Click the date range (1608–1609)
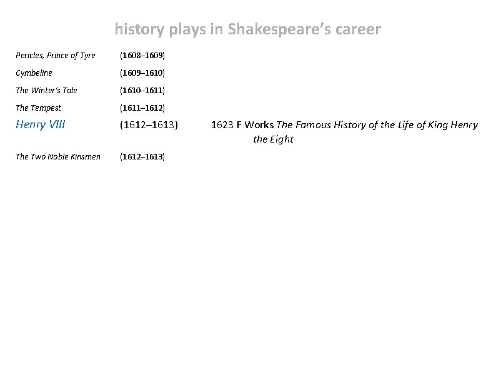 coord(142,56)
